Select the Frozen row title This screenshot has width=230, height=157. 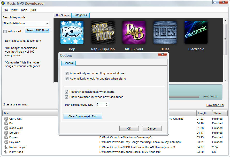(x=14, y=137)
